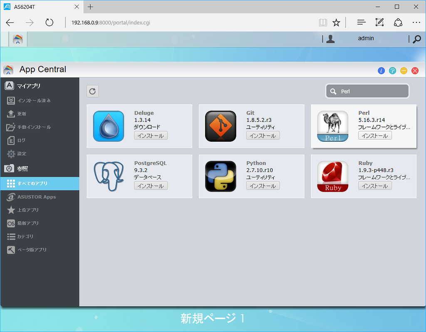Click the favorites star in the browser toolbar
Screen dimensions: 426x332
337,22
